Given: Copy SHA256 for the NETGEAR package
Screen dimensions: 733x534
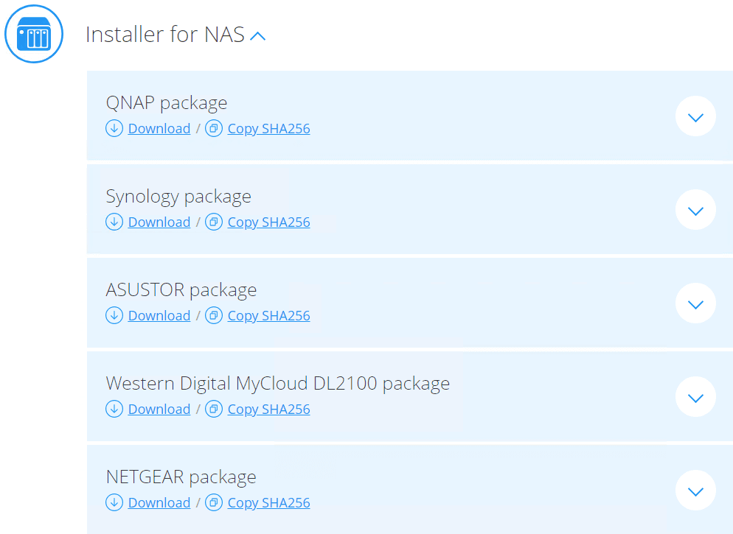Looking at the screenshot, I should coord(268,502).
